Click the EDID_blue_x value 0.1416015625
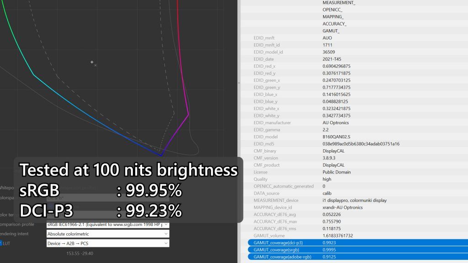The height and width of the screenshot is (263, 468). tap(336, 94)
